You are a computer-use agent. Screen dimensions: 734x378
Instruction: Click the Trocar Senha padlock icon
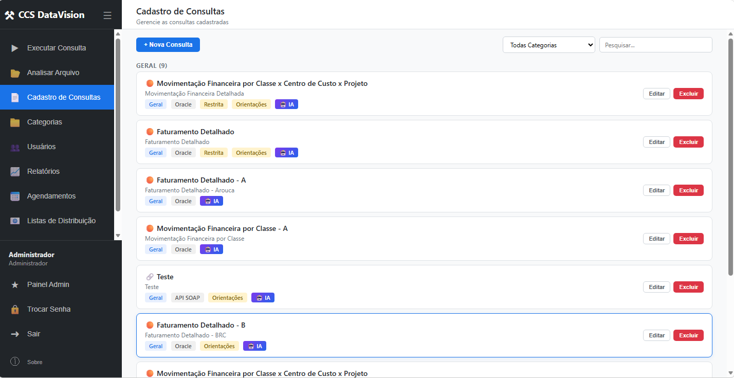pyautogui.click(x=15, y=310)
